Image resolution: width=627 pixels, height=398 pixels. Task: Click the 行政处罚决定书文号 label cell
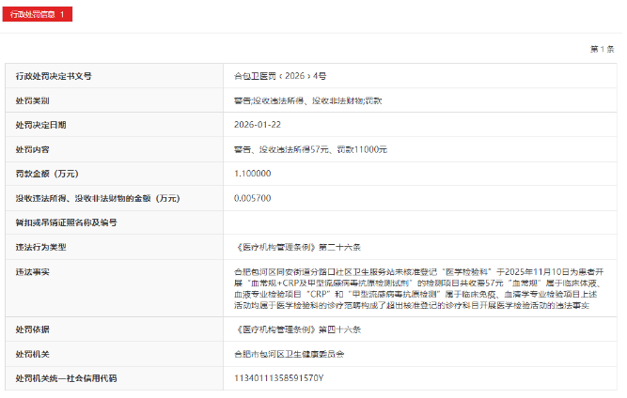coord(53,75)
